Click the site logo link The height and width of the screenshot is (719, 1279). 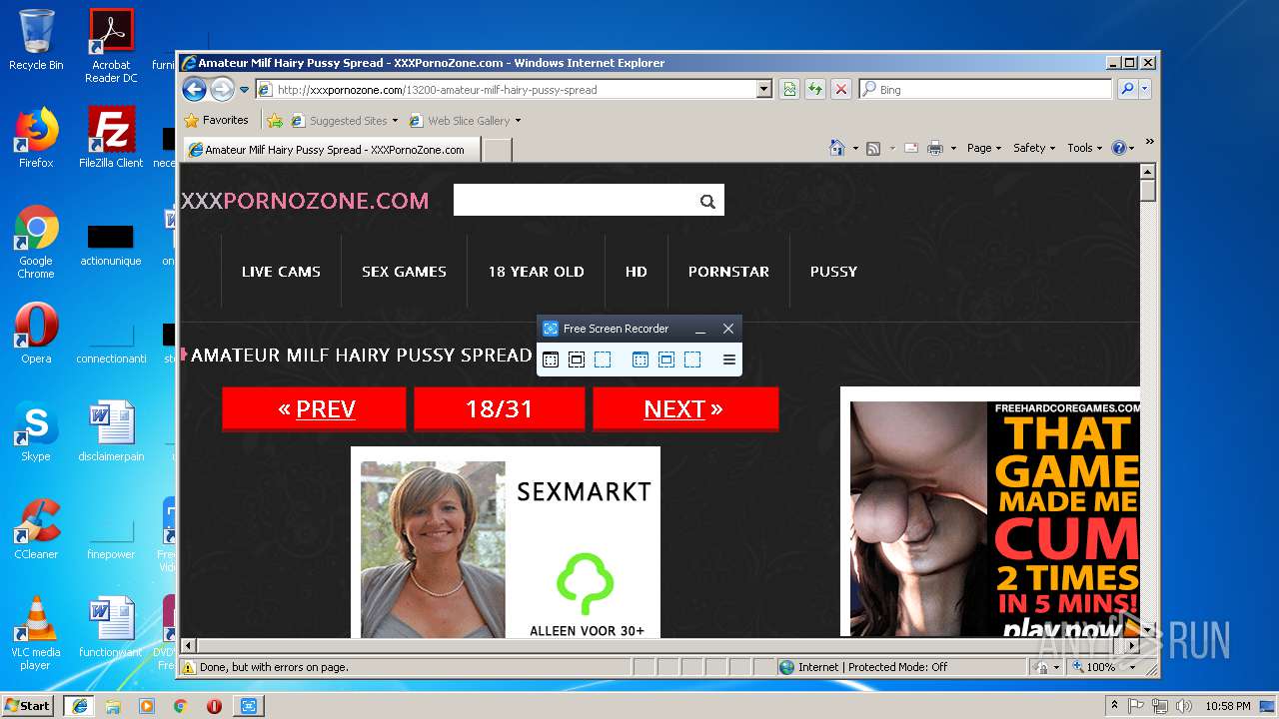(305, 201)
